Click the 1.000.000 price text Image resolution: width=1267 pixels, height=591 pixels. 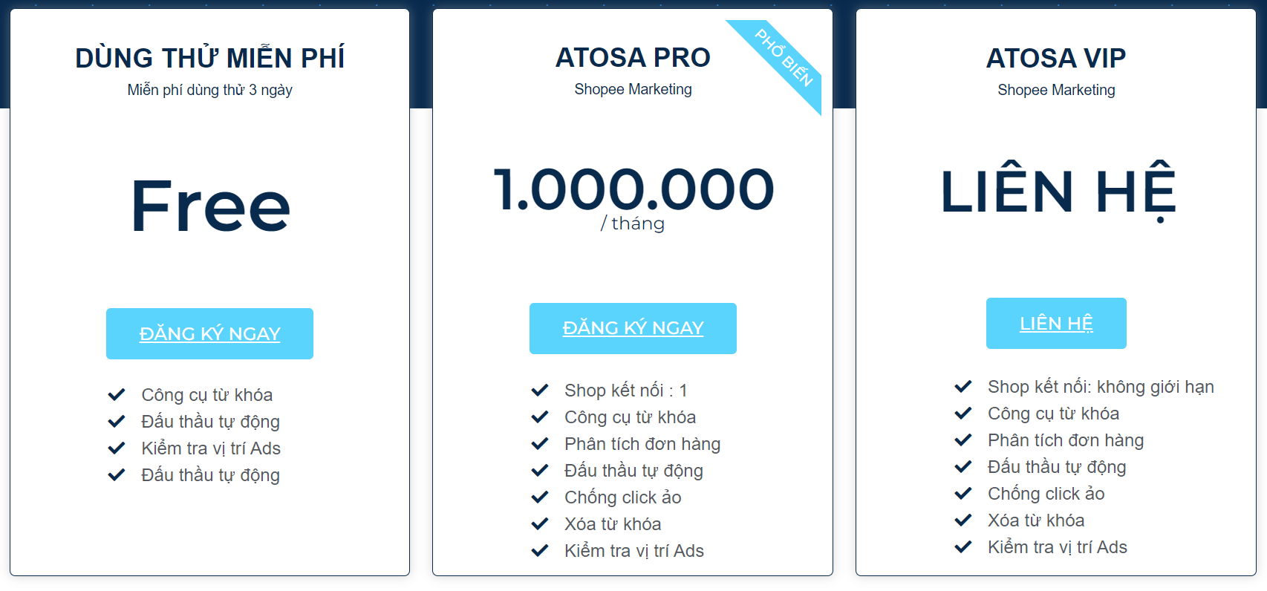(633, 189)
